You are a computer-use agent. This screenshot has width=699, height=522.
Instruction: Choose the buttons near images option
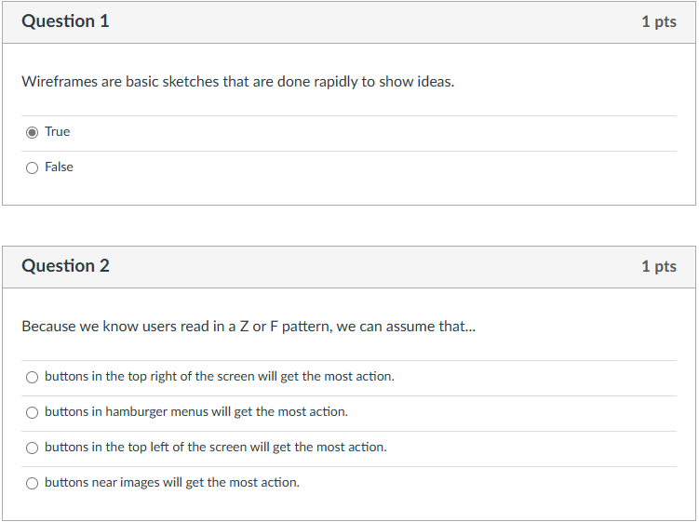(32, 483)
